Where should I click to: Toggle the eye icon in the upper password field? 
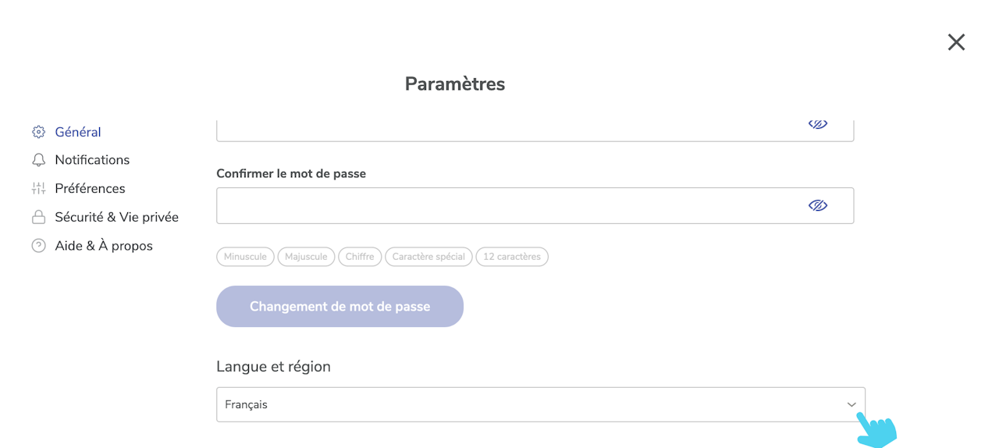pos(817,125)
